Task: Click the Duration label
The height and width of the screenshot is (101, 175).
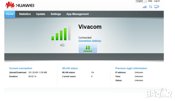Action: pos(13,76)
